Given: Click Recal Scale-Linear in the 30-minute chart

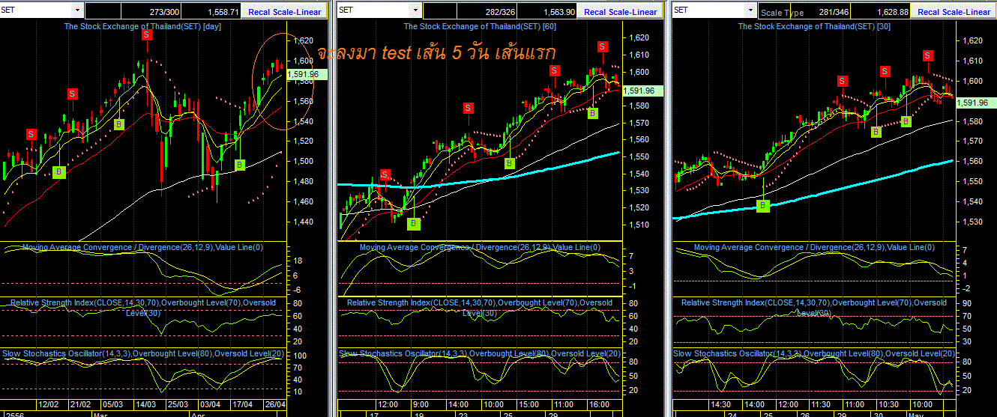Looking at the screenshot, I should pyautogui.click(x=954, y=11).
